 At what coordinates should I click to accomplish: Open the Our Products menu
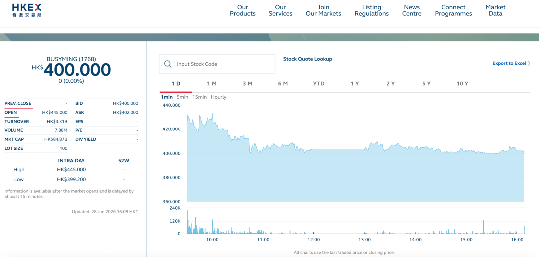click(243, 11)
